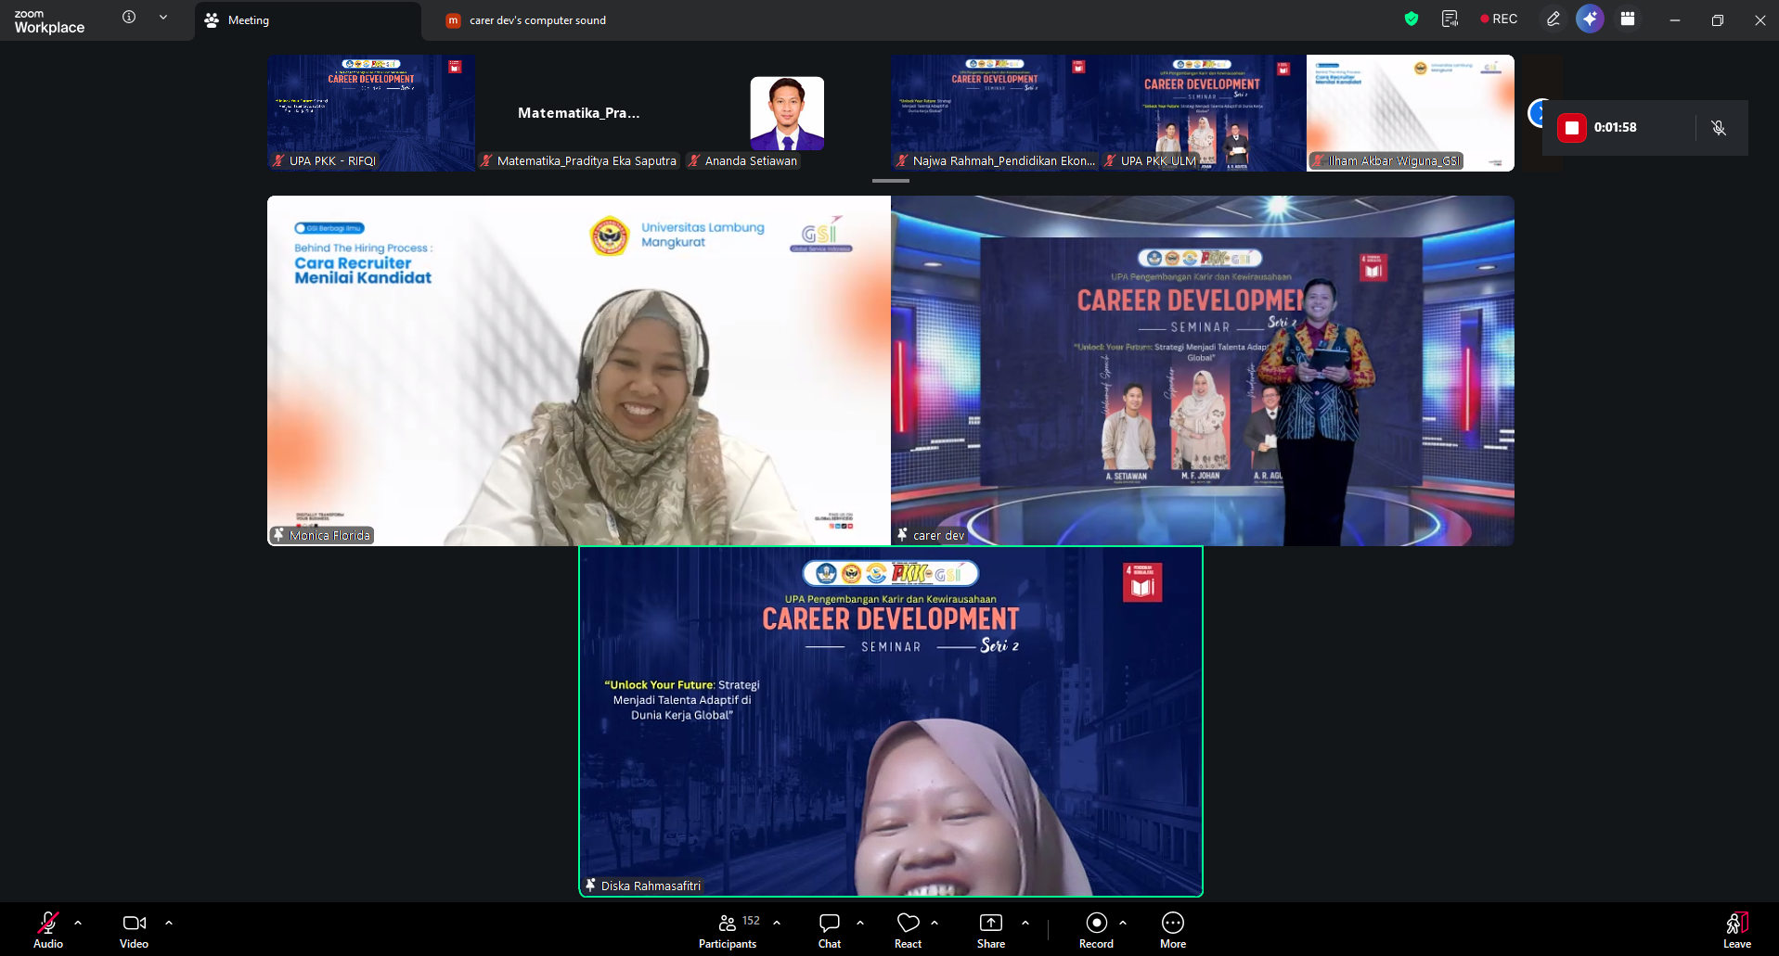Click Monica Florida's video tile

[579, 371]
